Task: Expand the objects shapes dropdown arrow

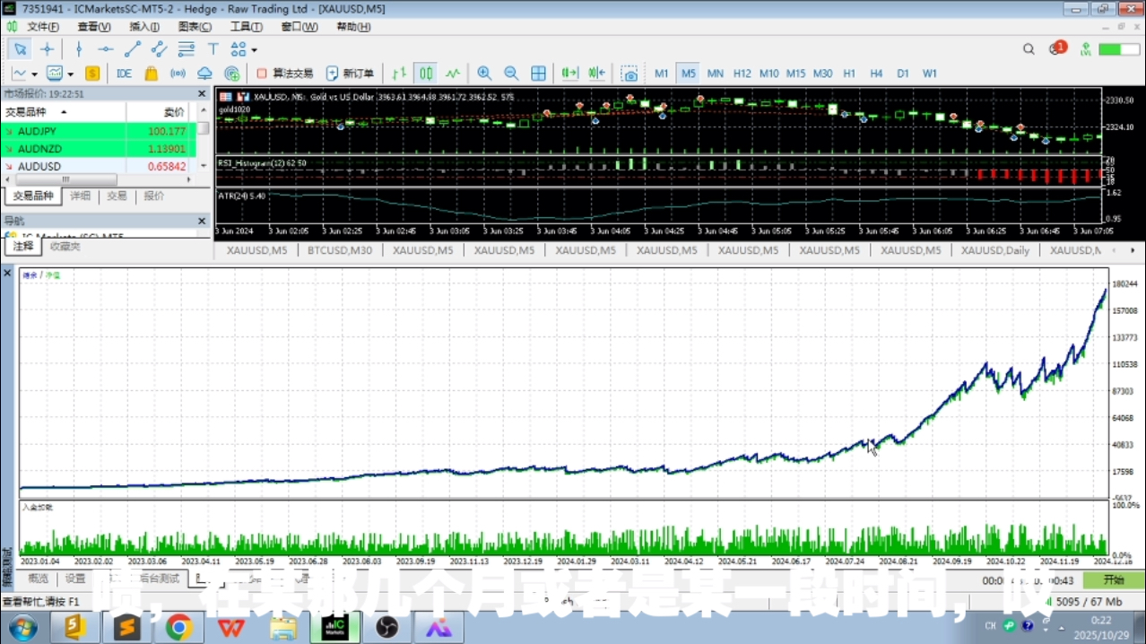Action: [x=255, y=50]
